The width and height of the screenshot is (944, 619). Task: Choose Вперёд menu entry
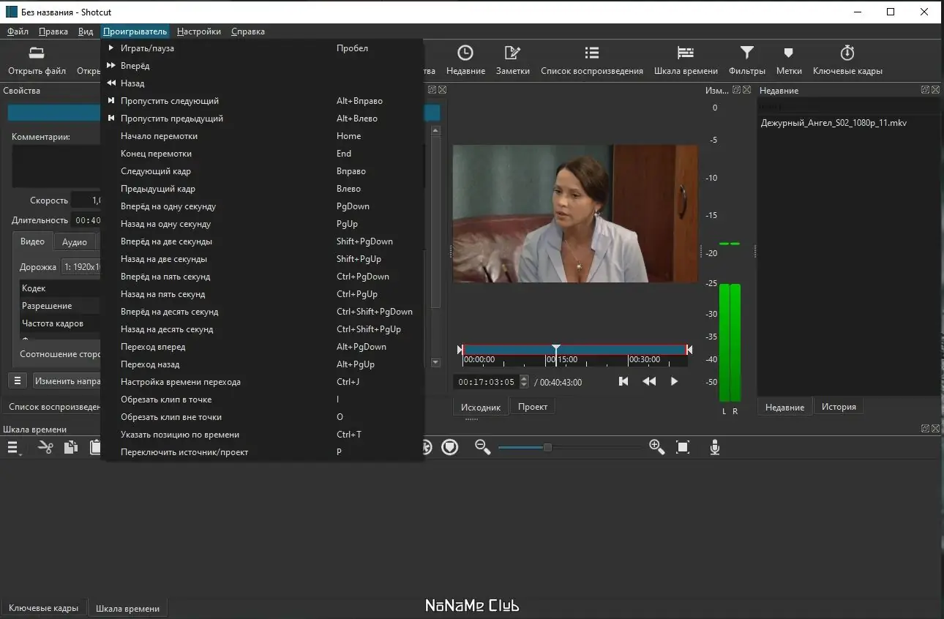click(262, 66)
